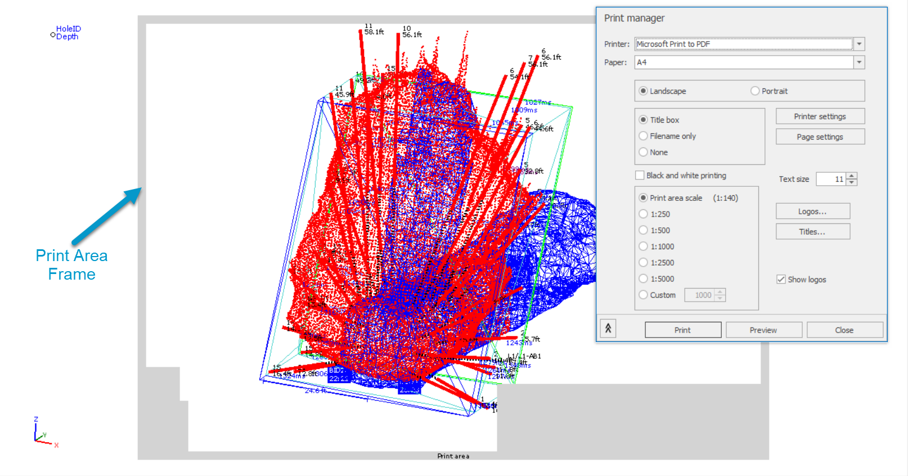Click the Custom scale value field
The image size is (908, 476).
700,295
